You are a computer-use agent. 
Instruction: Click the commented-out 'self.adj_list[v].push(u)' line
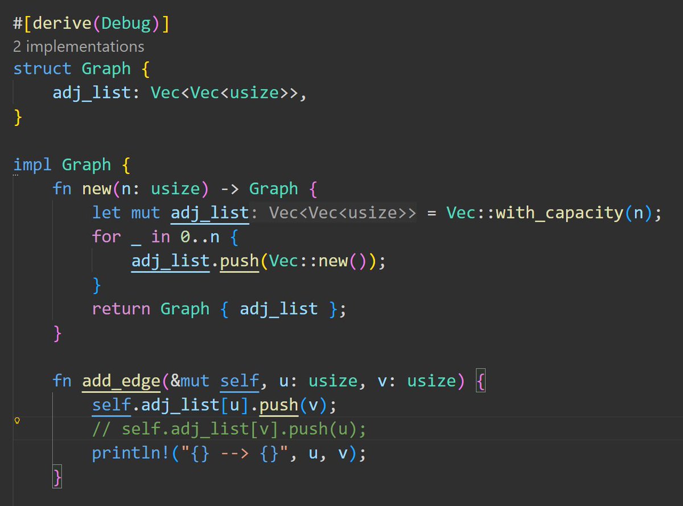(x=230, y=429)
